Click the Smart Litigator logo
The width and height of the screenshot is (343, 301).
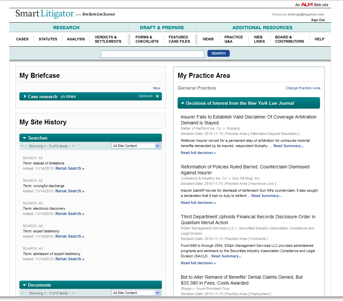click(x=45, y=14)
